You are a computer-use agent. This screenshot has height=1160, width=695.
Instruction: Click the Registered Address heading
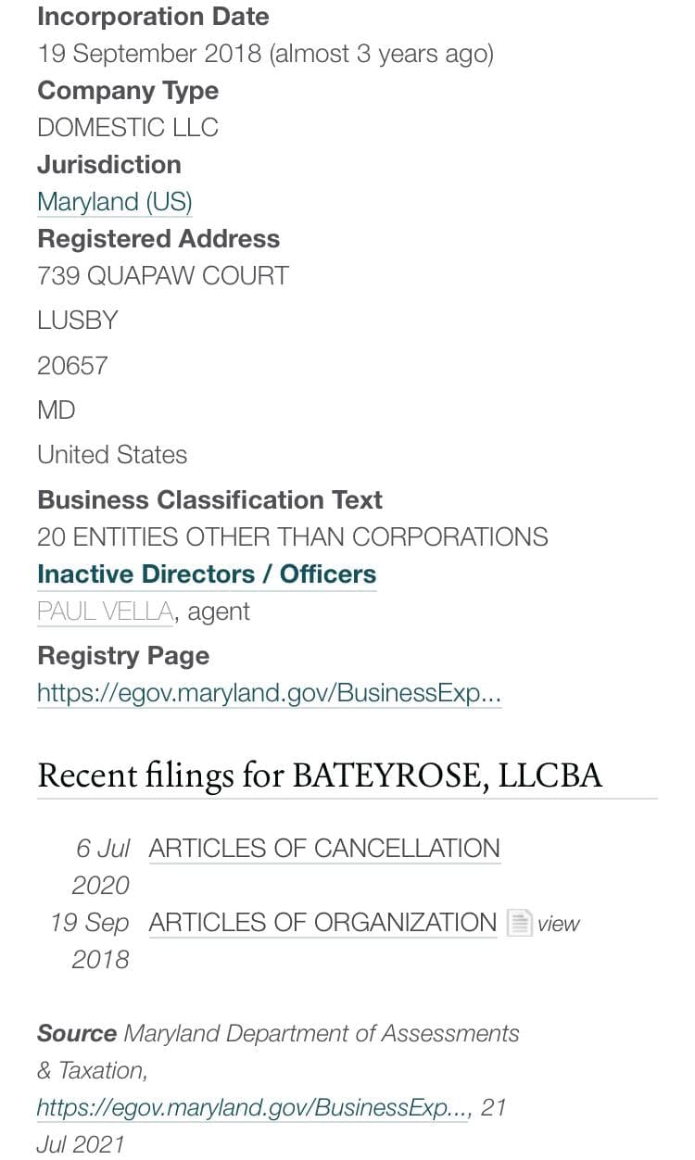158,239
